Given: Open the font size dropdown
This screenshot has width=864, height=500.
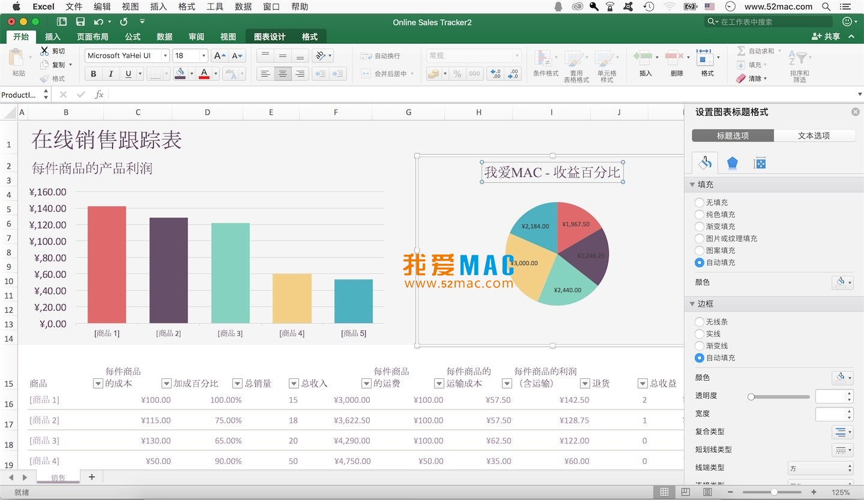Looking at the screenshot, I should point(204,56).
